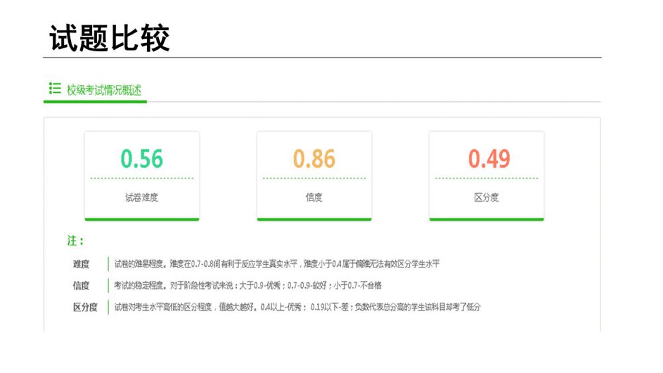
Task: Select the 校级考试情况概述 tab
Action: point(104,90)
